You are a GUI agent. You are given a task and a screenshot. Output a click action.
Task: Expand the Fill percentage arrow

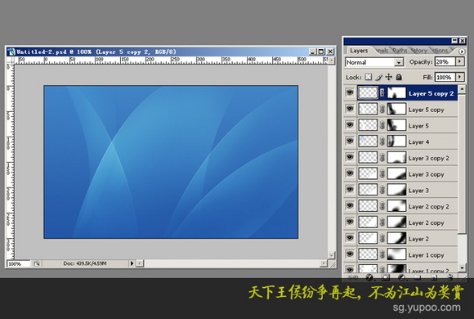459,77
